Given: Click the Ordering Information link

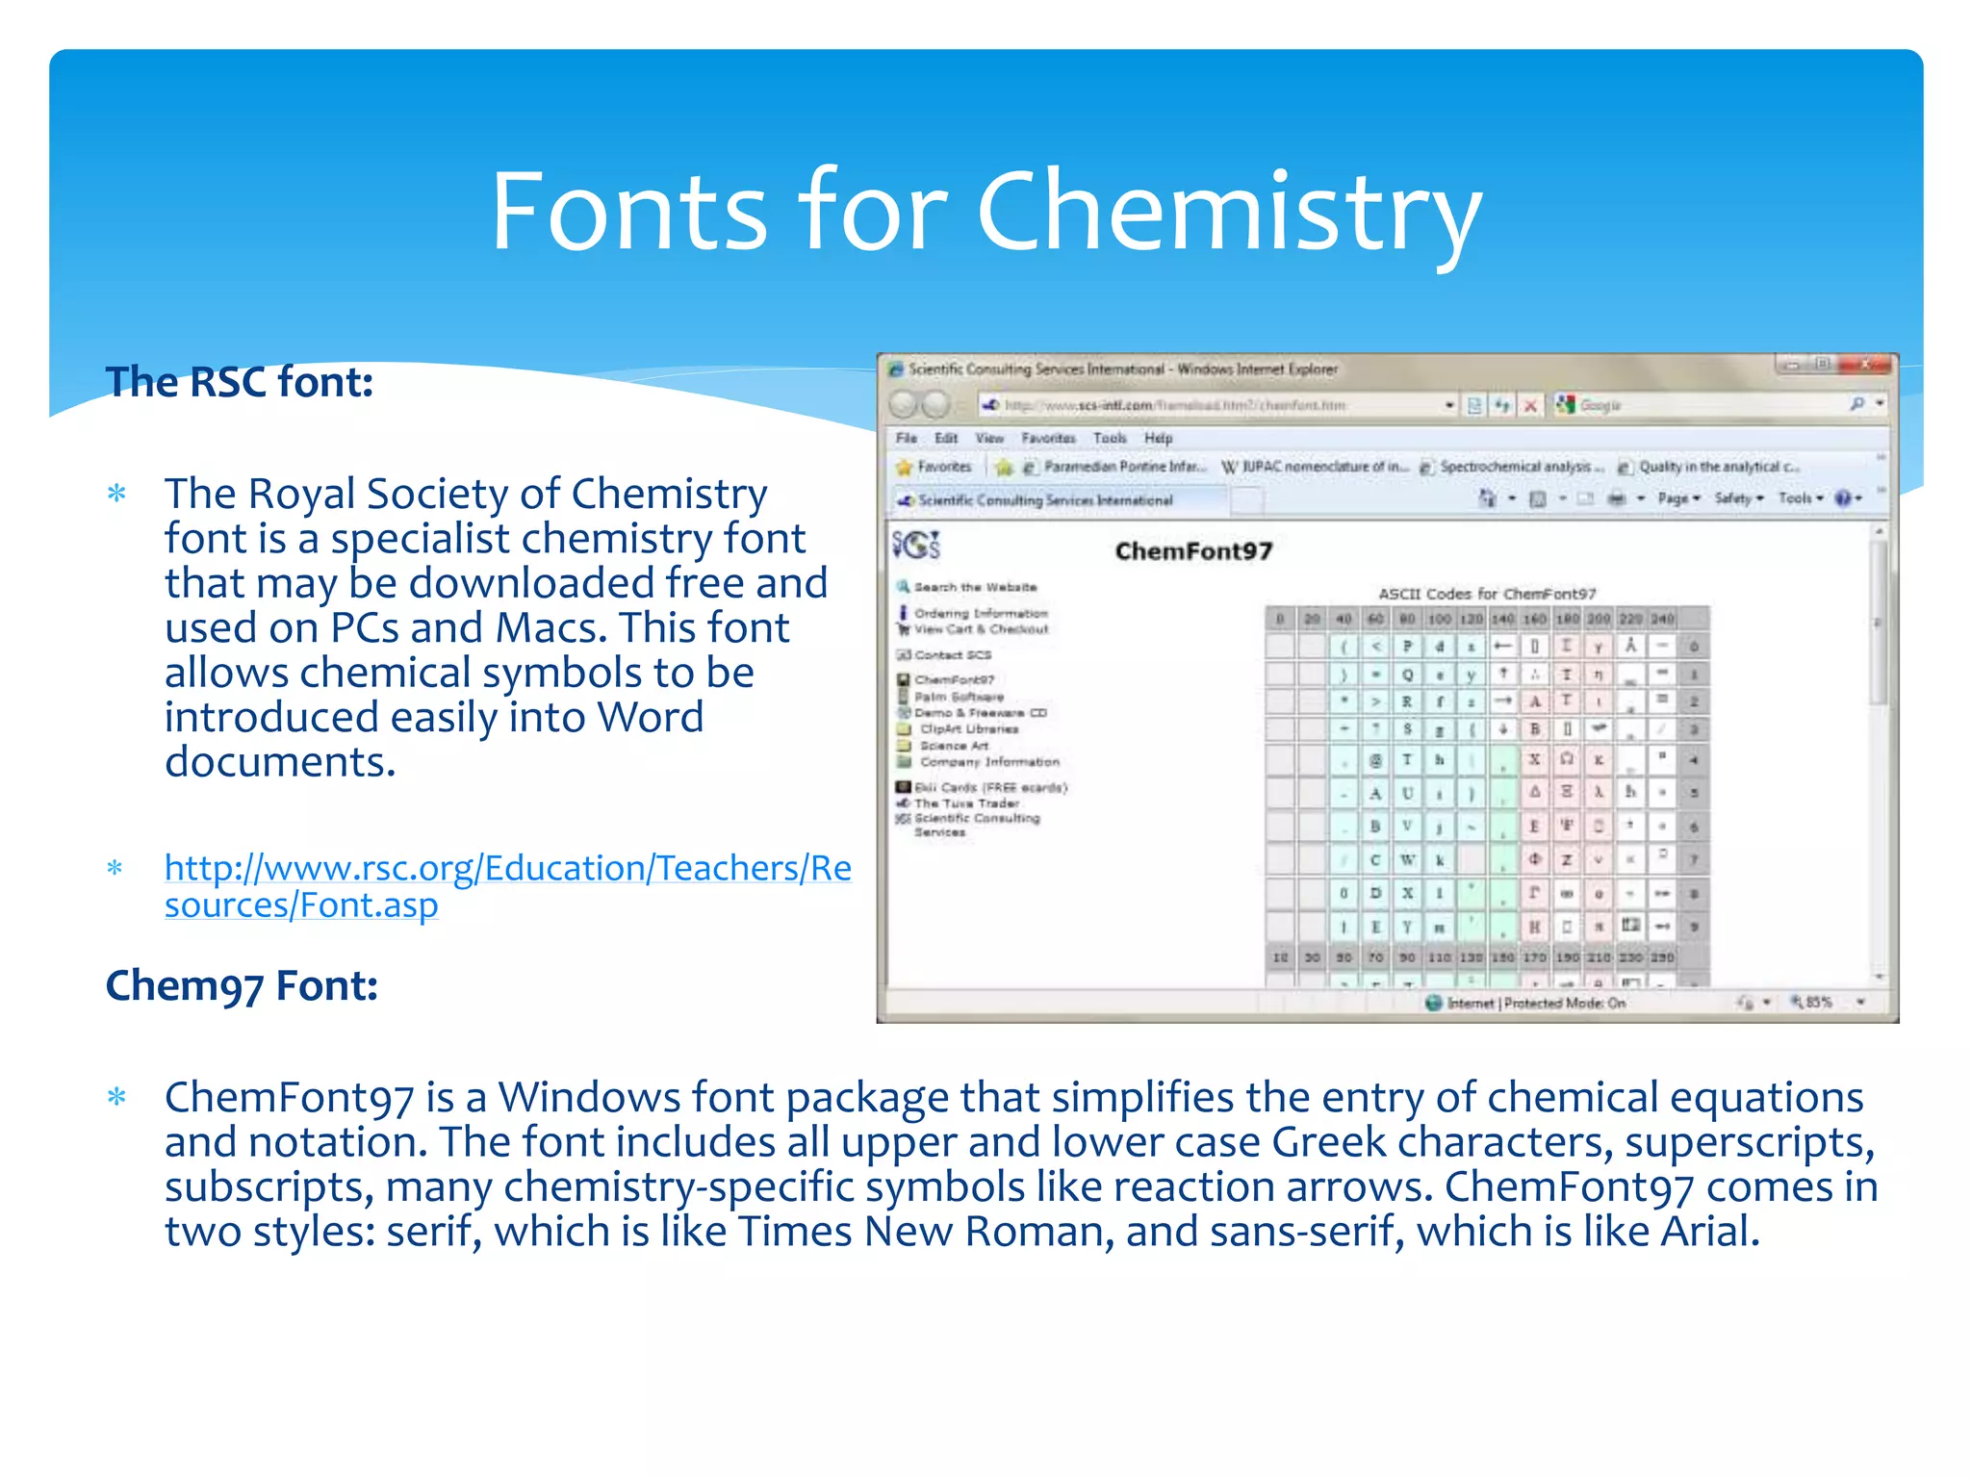Looking at the screenshot, I should coord(981,613).
